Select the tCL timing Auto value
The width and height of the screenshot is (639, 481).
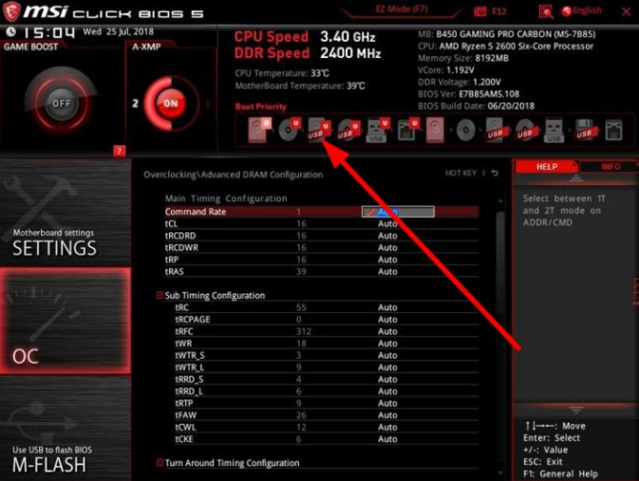[x=387, y=224]
